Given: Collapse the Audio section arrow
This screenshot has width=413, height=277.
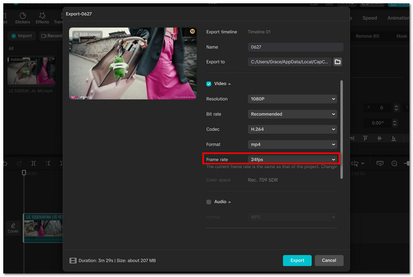Looking at the screenshot, I should (229, 202).
